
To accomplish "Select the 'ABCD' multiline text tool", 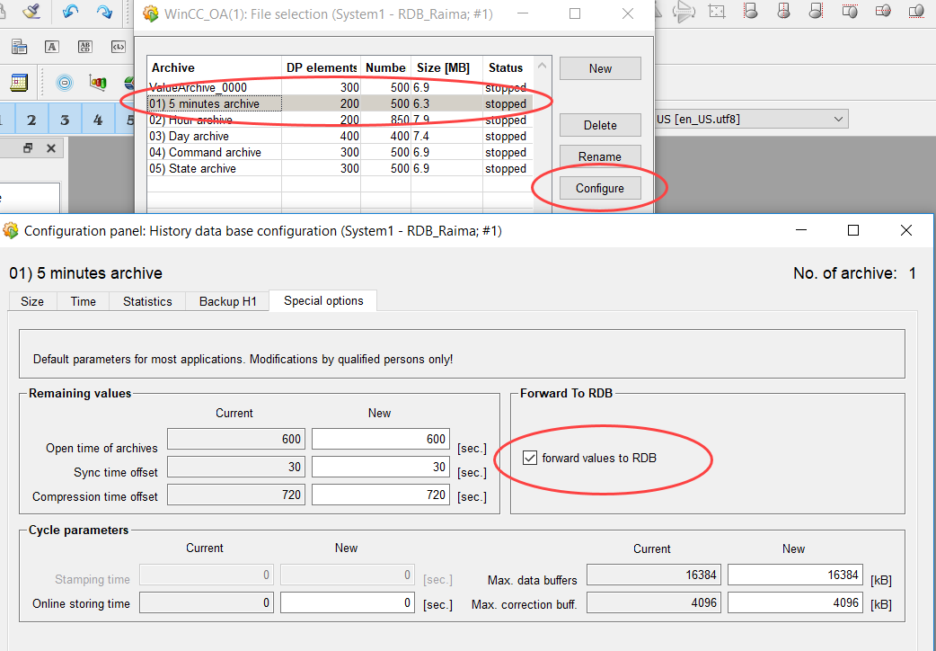I will point(84,47).
